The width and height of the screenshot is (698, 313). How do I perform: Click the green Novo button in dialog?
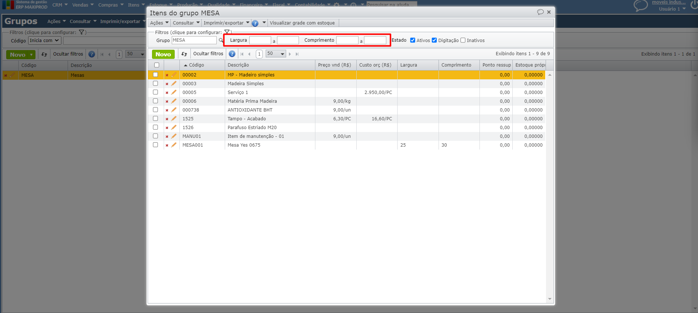(163, 54)
